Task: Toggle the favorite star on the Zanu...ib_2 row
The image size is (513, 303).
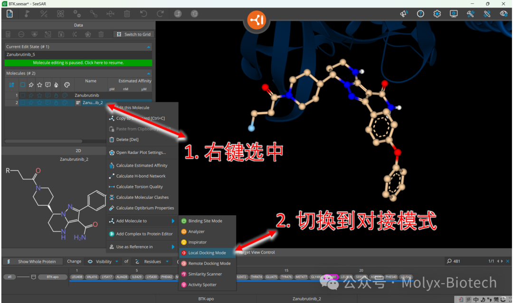Action: pos(39,103)
